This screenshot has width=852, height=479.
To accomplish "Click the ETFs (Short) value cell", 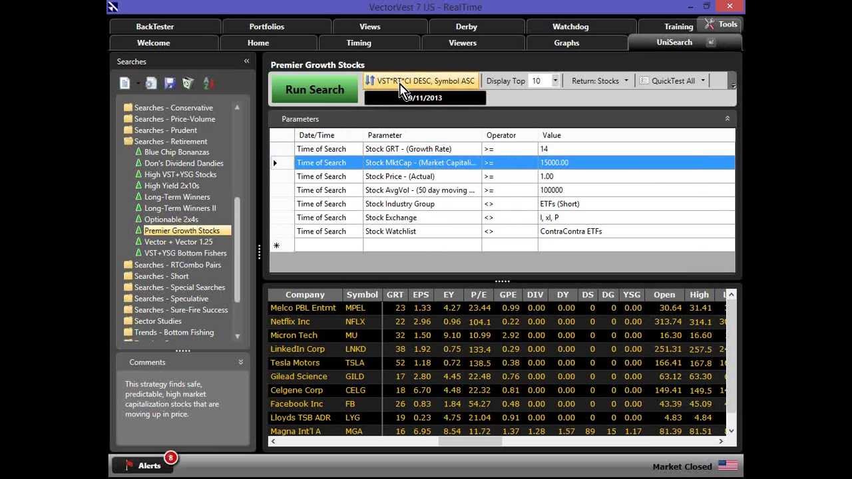I will pos(636,204).
